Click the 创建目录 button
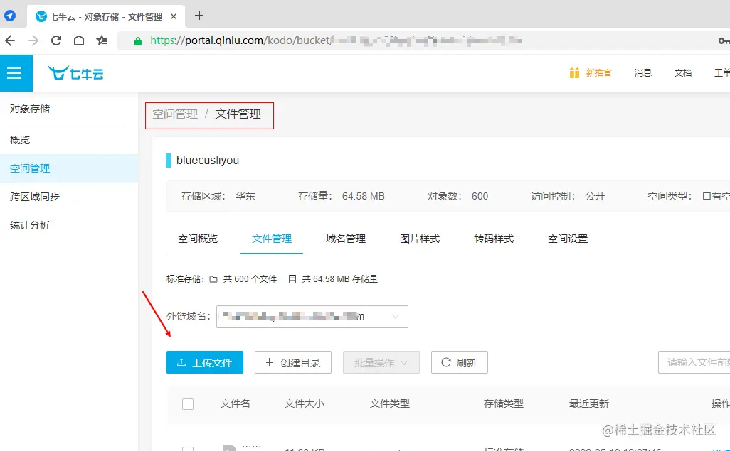730x451 pixels. (293, 362)
